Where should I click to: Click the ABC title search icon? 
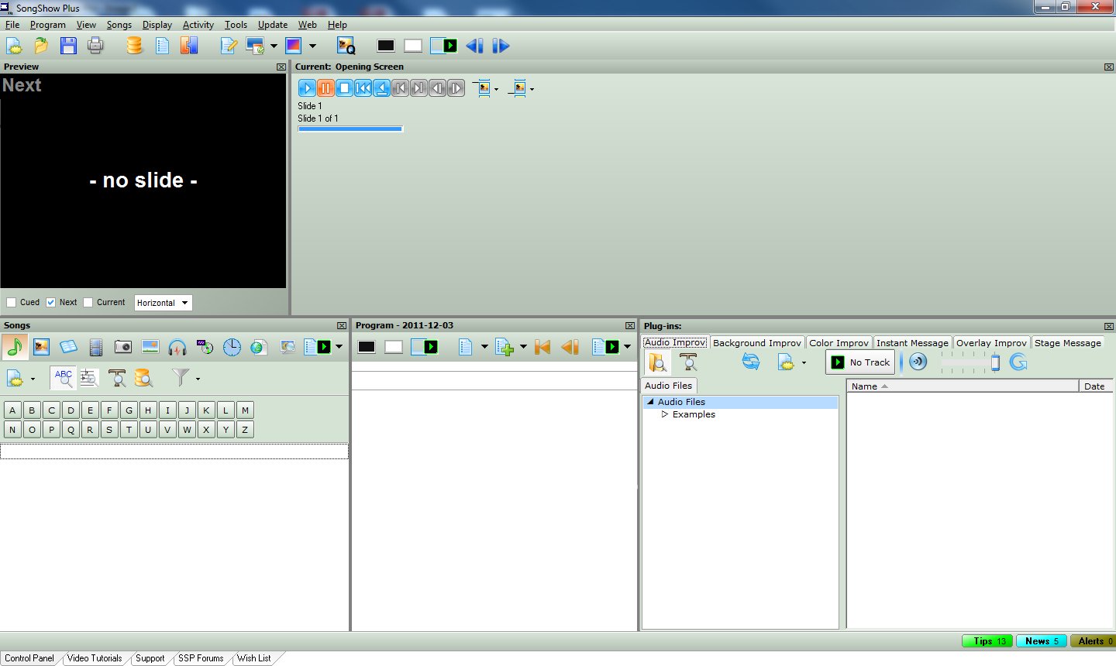point(63,378)
